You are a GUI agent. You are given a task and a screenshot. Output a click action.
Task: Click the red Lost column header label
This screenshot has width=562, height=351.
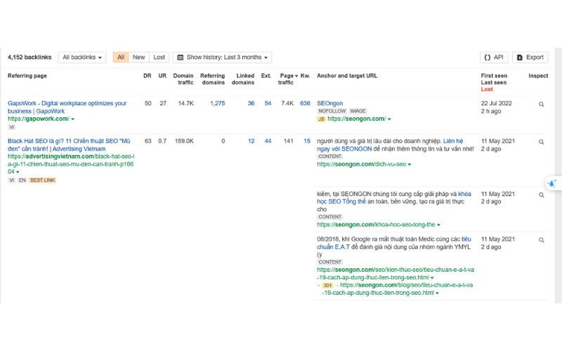pos(487,89)
